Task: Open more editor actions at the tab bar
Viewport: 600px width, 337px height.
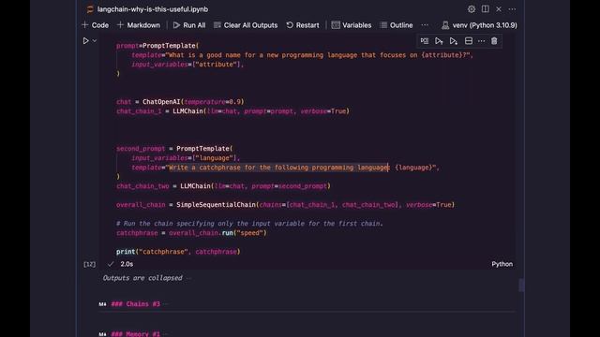Action: click(x=512, y=8)
